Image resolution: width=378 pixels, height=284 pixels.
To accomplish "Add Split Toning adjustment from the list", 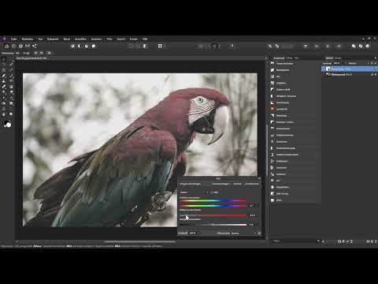I will [283, 193].
